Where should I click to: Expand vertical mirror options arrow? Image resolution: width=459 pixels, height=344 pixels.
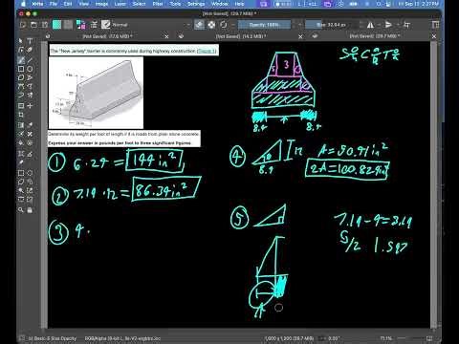click(397, 25)
